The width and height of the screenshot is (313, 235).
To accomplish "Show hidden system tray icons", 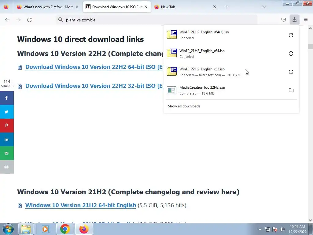I will (x=260, y=229).
